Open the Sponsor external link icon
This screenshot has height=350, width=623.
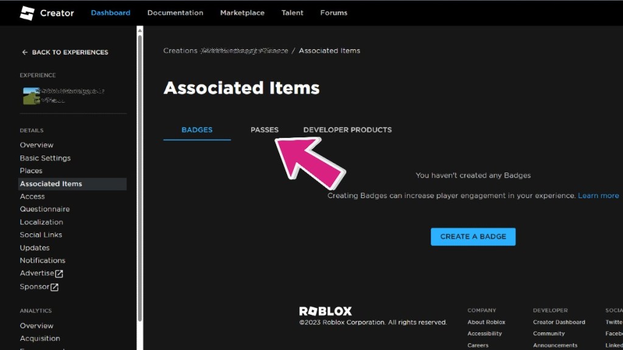(55, 286)
